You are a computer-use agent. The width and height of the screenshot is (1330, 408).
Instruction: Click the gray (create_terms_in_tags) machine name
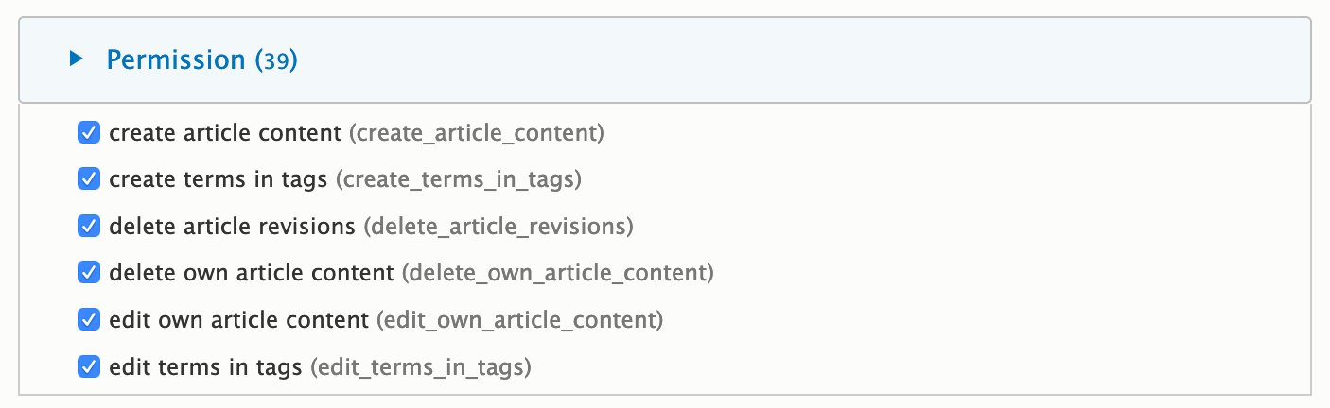click(x=459, y=179)
